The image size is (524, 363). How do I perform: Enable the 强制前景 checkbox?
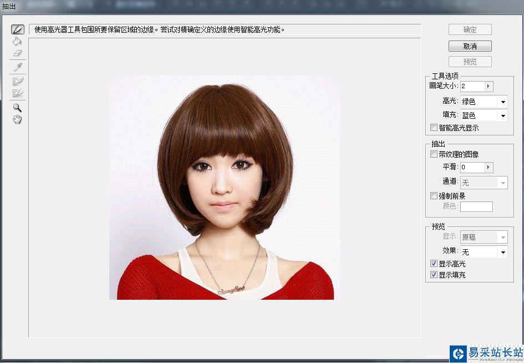coord(434,196)
